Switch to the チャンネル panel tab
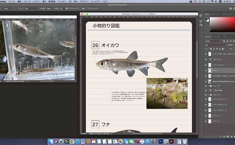Viewport: 235px width, 145px height. tap(217, 36)
